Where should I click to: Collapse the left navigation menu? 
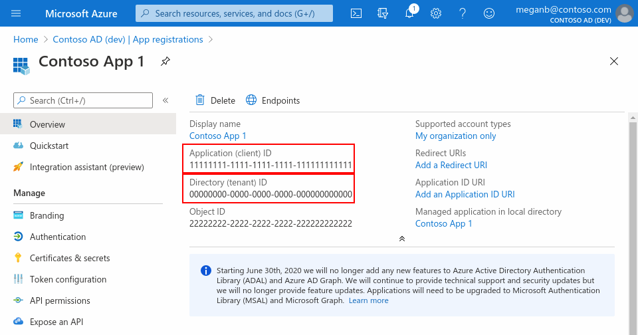click(165, 100)
